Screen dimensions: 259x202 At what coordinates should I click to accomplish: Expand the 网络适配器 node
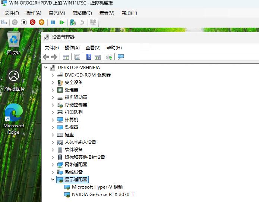click(53, 165)
